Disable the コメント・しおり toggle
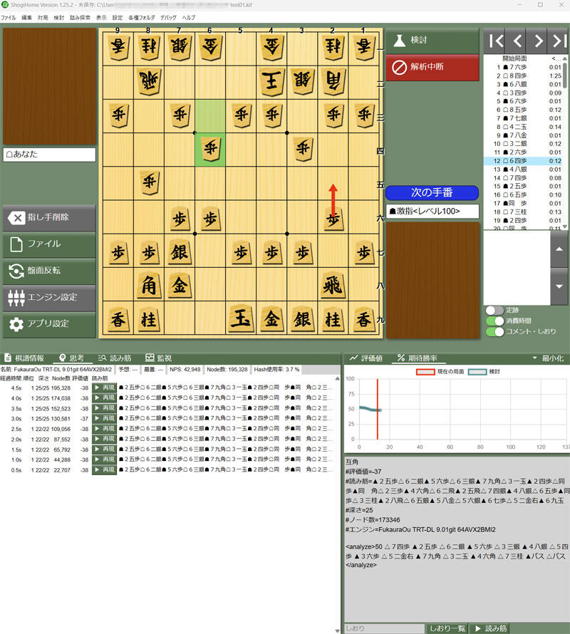This screenshot has height=634, width=570. coord(494,332)
